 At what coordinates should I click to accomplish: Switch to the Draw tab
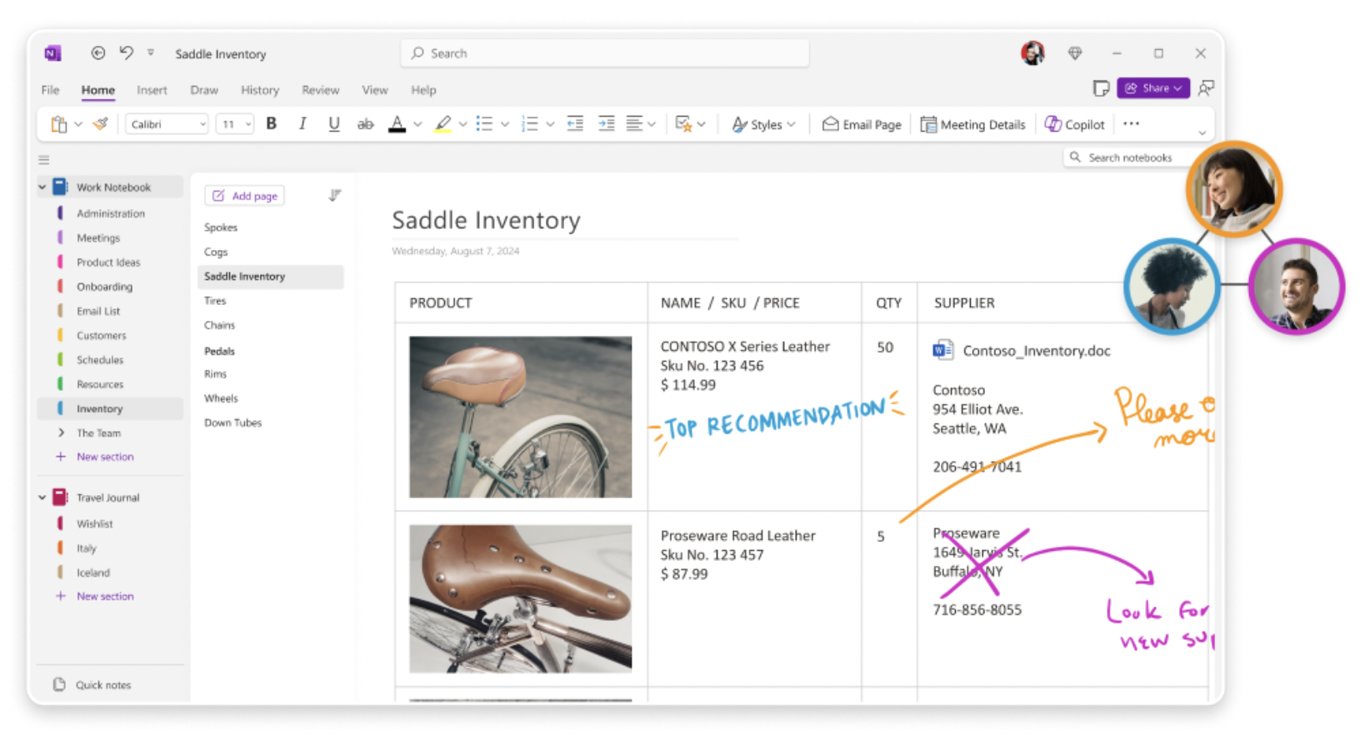pyautogui.click(x=204, y=90)
